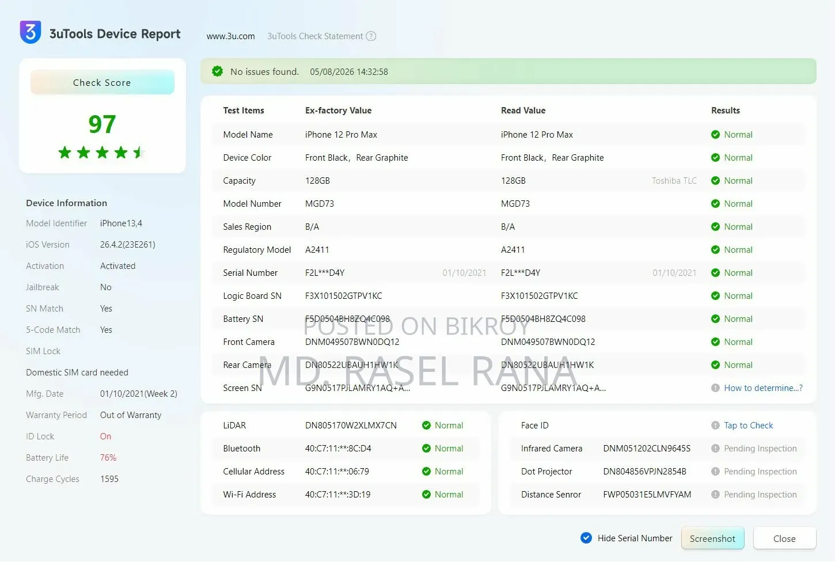Open the 3uTools Check Statement link
The height and width of the screenshot is (562, 835).
point(315,36)
